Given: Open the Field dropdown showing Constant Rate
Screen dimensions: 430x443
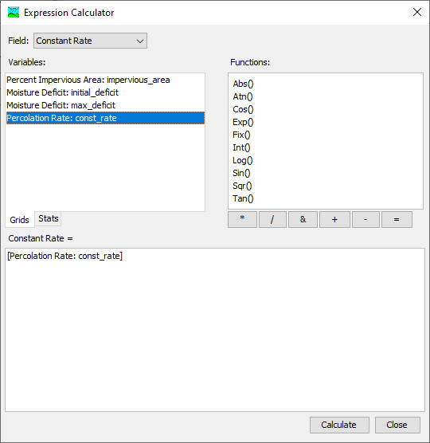Looking at the screenshot, I should 90,41.
